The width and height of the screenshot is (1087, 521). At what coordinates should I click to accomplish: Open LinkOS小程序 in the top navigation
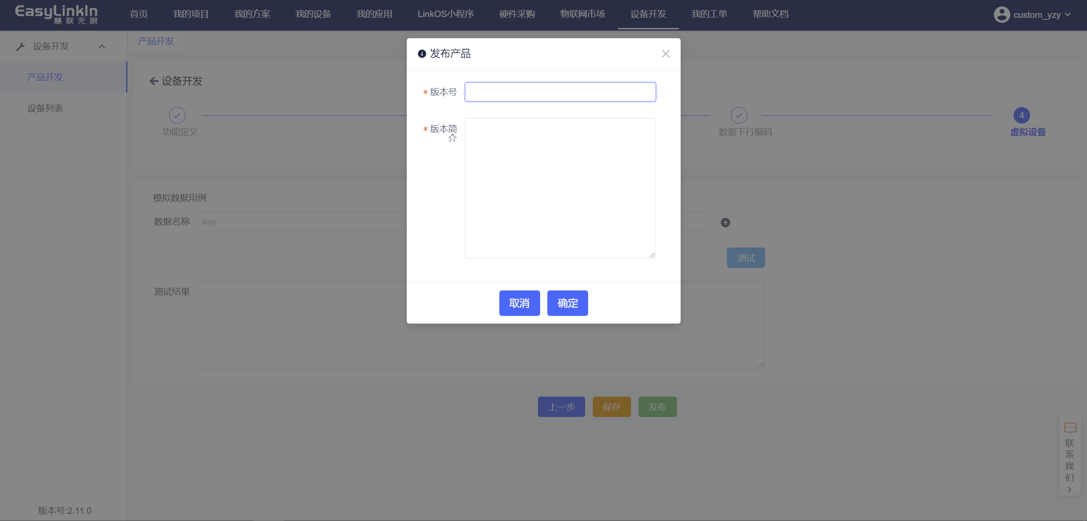coord(445,14)
